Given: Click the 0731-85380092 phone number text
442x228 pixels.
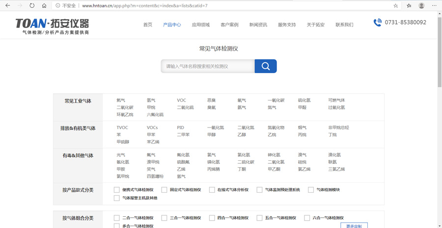Looking at the screenshot, I should pyautogui.click(x=405, y=23).
